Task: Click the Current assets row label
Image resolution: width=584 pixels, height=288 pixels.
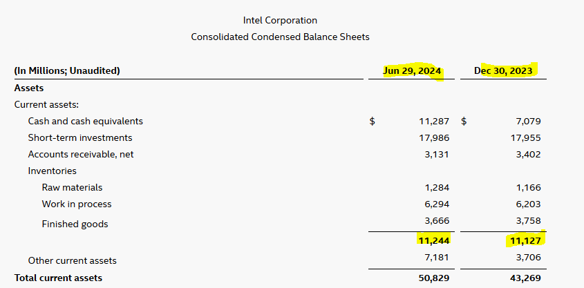Action: (x=46, y=104)
